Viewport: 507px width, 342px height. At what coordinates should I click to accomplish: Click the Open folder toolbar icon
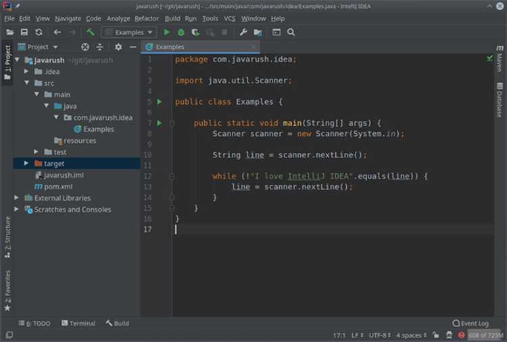coord(9,32)
